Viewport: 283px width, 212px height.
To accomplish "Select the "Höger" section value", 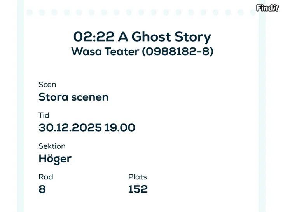I will (x=55, y=158).
